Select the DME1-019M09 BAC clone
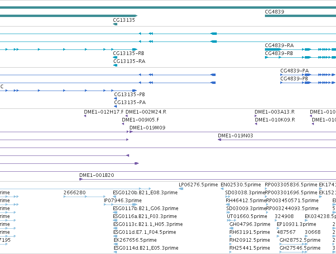The height and width of the screenshot is (254, 336). point(233,132)
